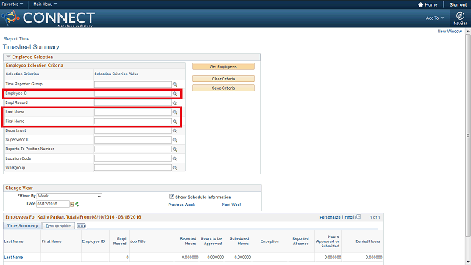Focus the Location Code input field
Screen dimensions: 471x265
(x=132, y=159)
